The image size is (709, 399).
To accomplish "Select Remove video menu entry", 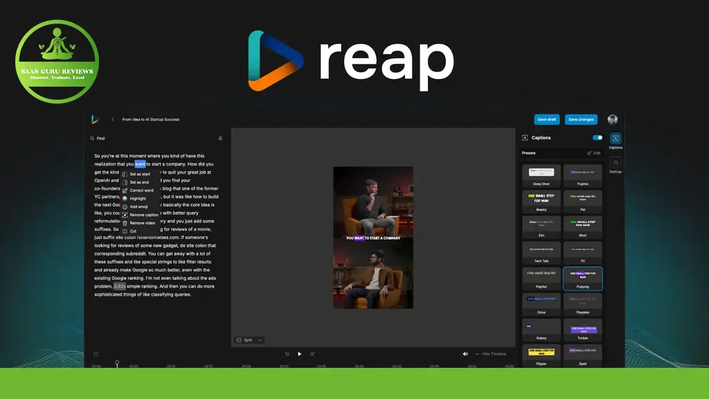I will tap(140, 223).
